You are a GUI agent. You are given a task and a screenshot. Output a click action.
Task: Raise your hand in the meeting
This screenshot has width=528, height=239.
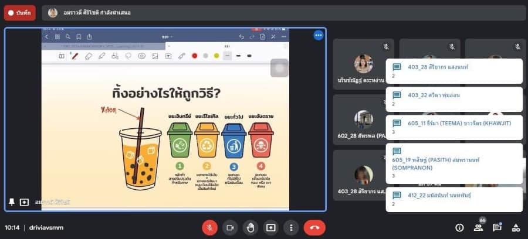pyautogui.click(x=251, y=227)
